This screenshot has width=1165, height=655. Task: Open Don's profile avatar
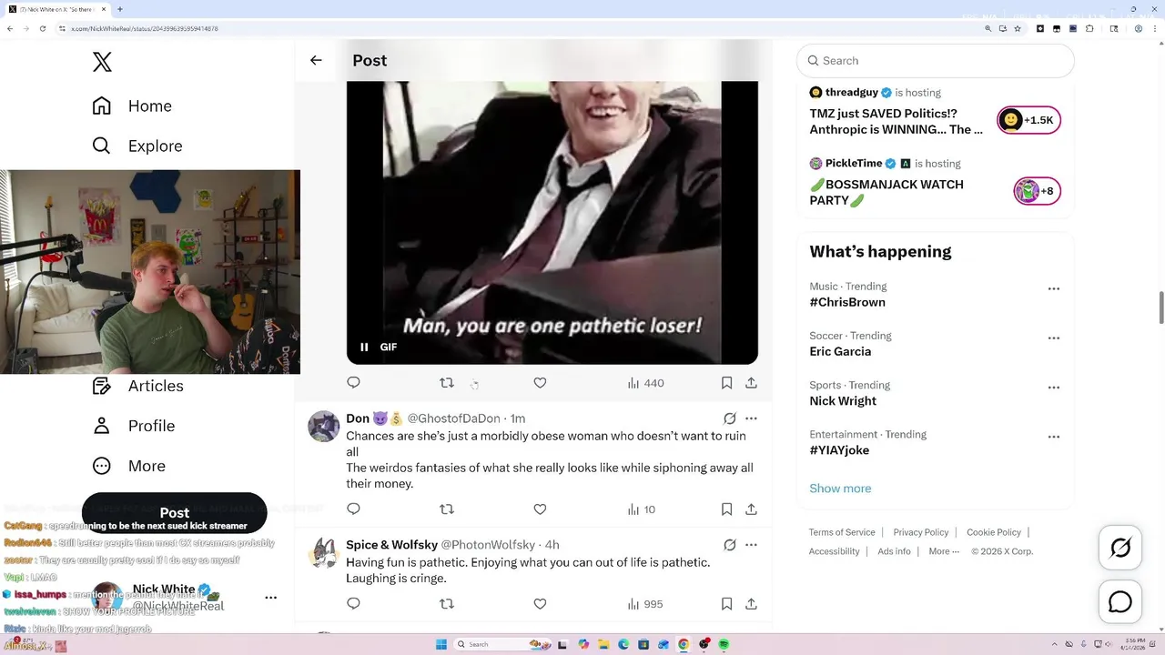[x=324, y=426]
